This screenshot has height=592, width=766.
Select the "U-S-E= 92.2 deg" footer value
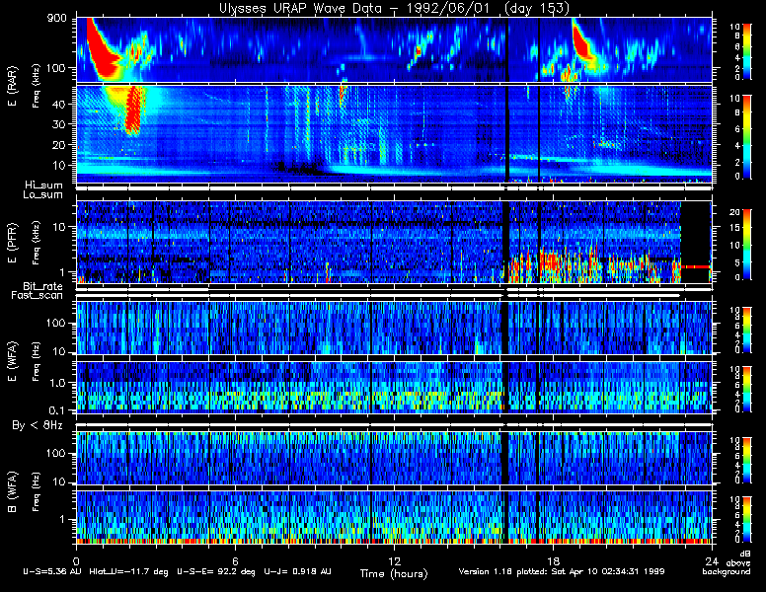(216, 571)
